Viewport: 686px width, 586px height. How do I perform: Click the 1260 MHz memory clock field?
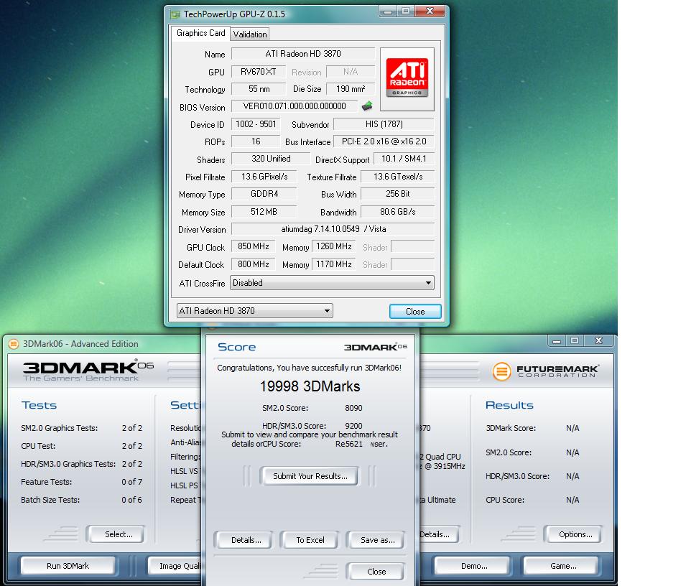pyautogui.click(x=333, y=246)
